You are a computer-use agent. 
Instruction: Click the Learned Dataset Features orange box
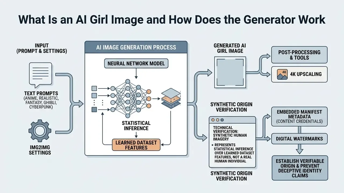136,145
